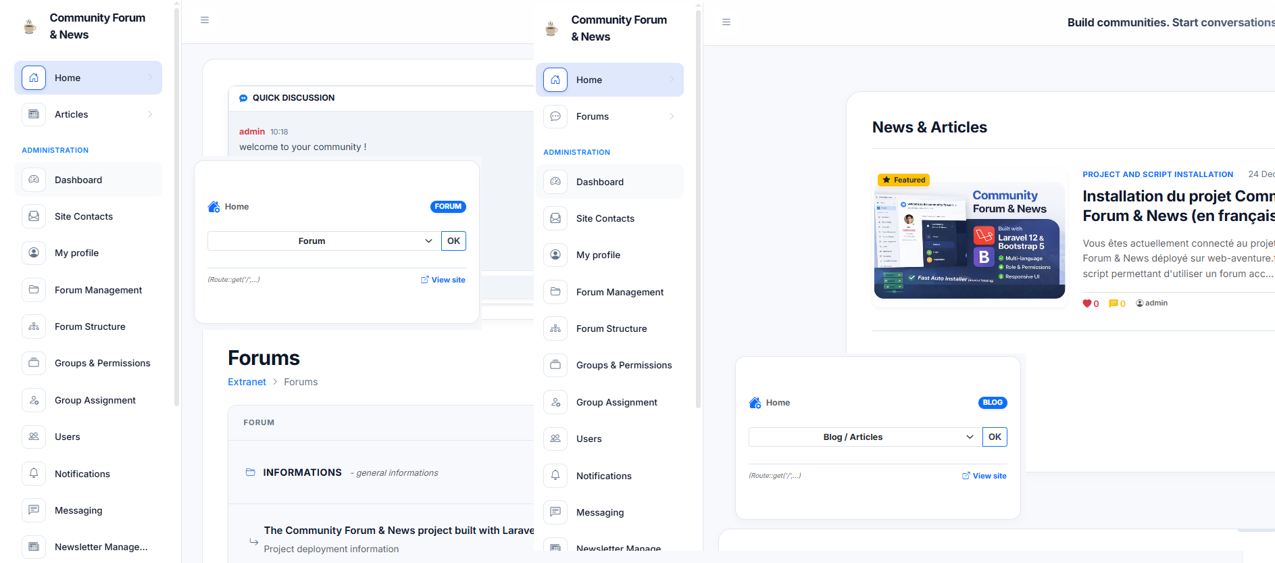Click OK button next to Blog / Articles
The height and width of the screenshot is (563, 1275).
coord(995,437)
